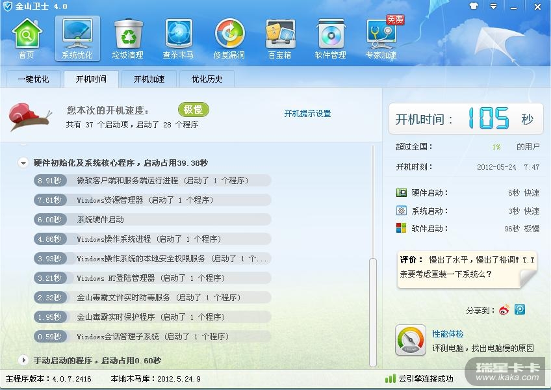Click the 性能体检 gauge icon
This screenshot has width=551, height=390.
(411, 340)
